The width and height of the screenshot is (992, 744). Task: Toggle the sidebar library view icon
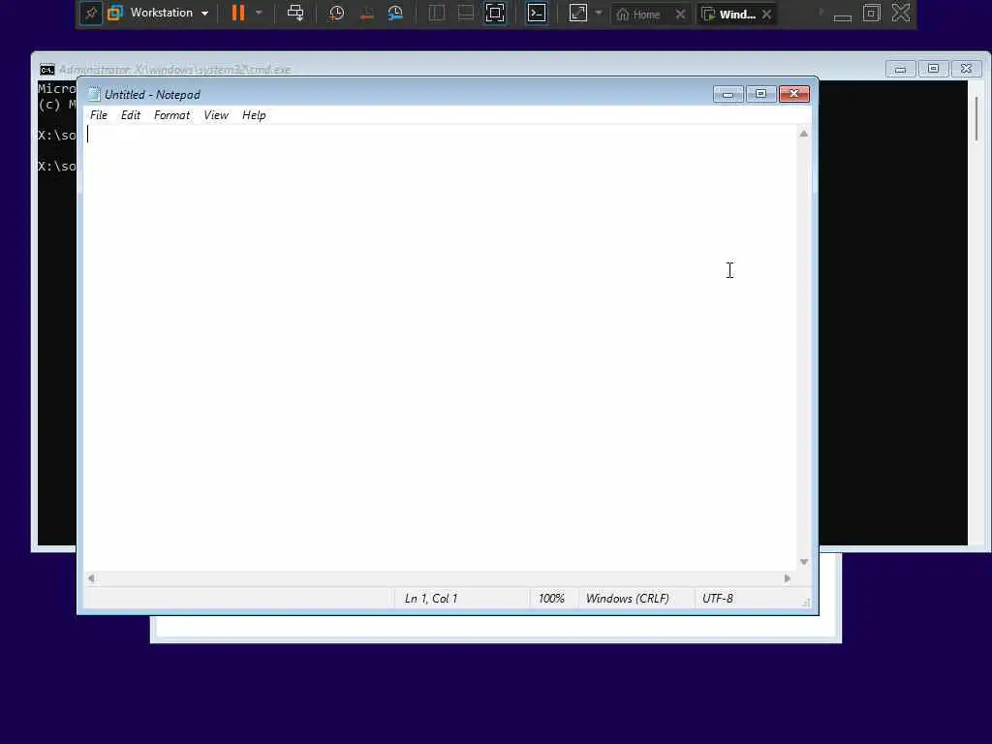point(437,14)
